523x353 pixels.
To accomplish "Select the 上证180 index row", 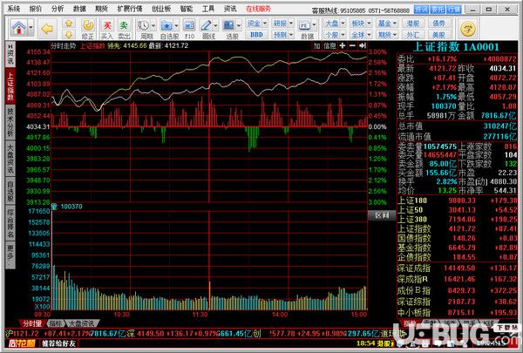I will pos(457,200).
